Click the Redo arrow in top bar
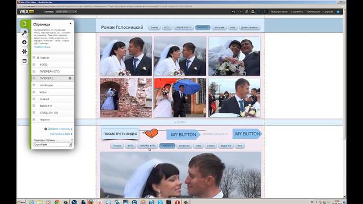 pyautogui.click(x=240, y=11)
